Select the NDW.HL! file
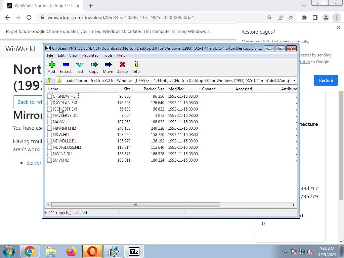Image resolution: width=344 pixels, height=258 pixels. (x=61, y=134)
